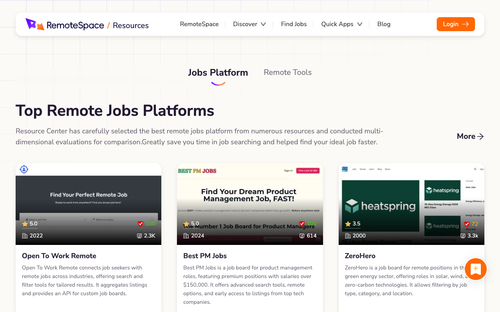Switch to the Remote Tools tab

click(x=287, y=73)
